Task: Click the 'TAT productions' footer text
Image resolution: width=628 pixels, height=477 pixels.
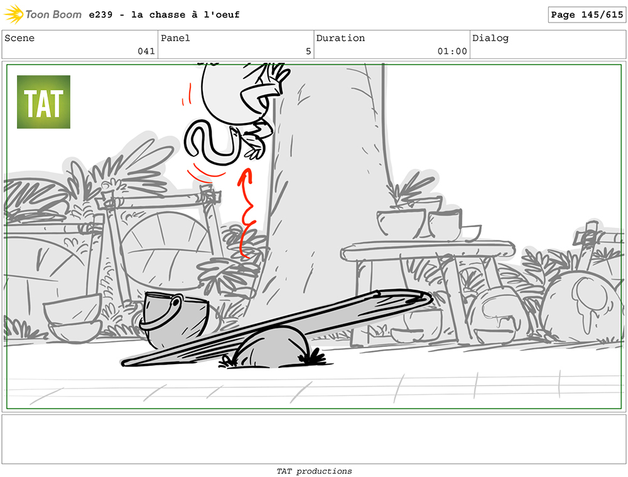Action: click(314, 471)
